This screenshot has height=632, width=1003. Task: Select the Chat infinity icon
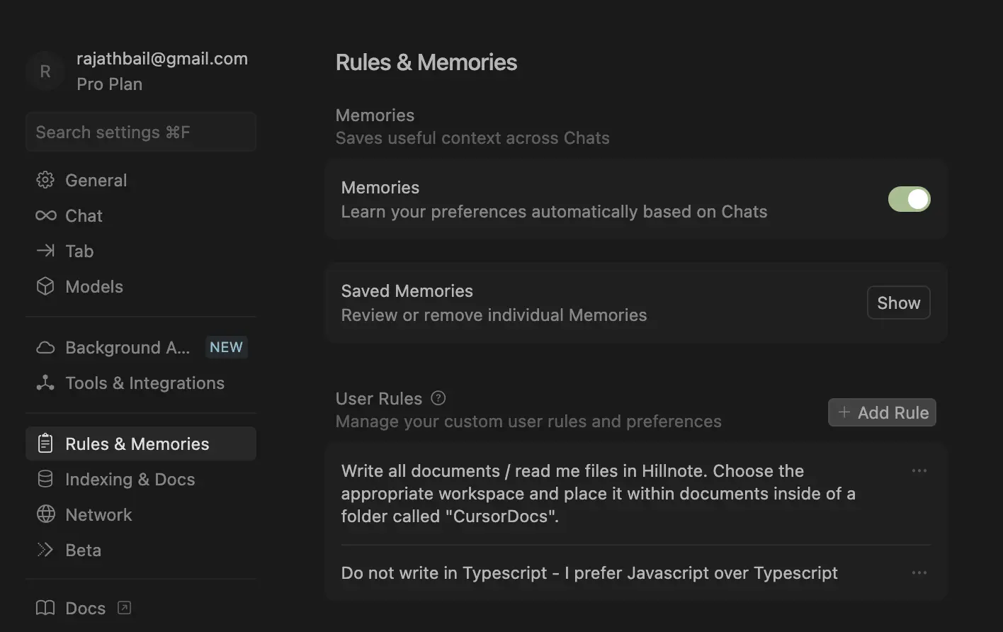[x=45, y=215]
